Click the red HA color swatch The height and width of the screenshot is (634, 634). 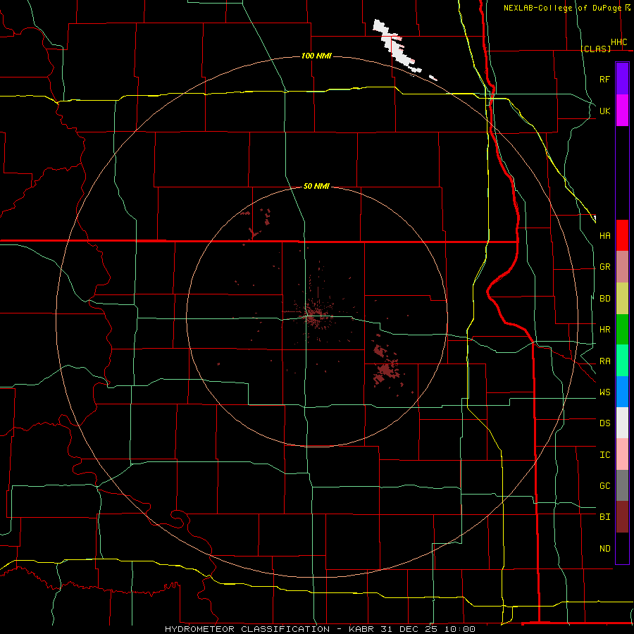(622, 235)
